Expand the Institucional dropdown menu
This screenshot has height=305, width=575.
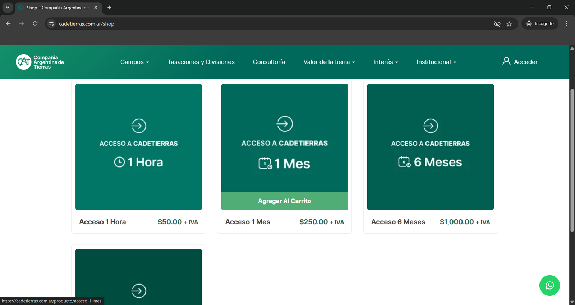pos(436,62)
